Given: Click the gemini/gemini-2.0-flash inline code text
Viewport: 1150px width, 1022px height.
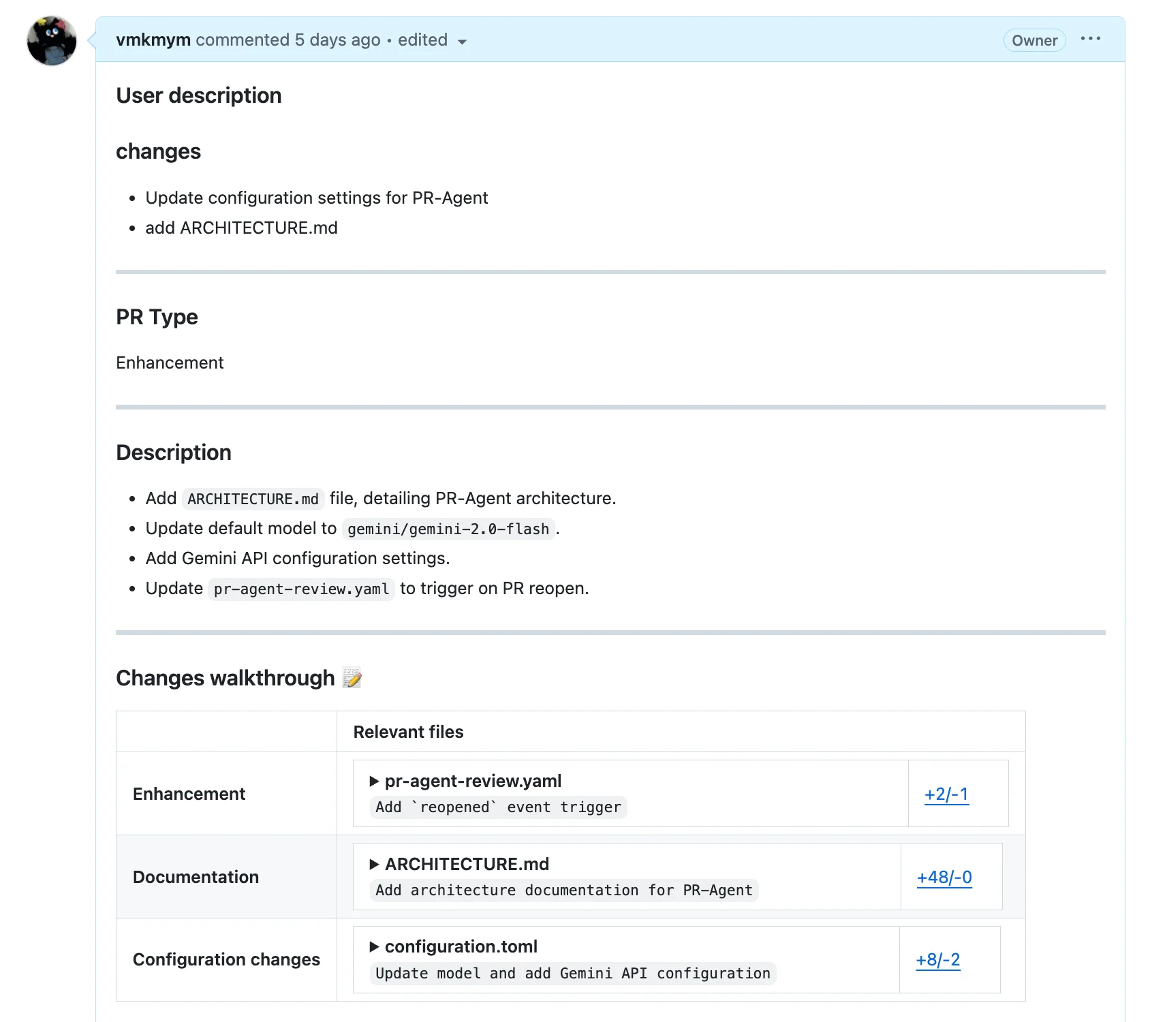Looking at the screenshot, I should pyautogui.click(x=448, y=529).
